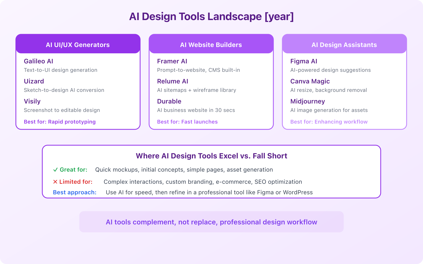The height and width of the screenshot is (264, 423).
Task: Toggle the AI UI/UX Generators card header
Action: click(x=78, y=44)
